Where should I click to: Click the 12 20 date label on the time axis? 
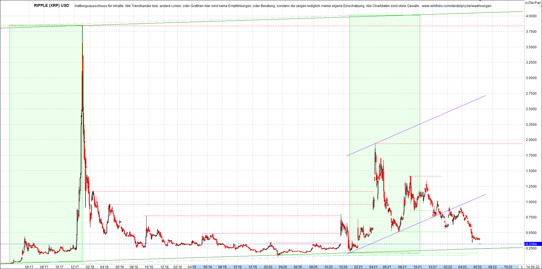[x=343, y=267]
